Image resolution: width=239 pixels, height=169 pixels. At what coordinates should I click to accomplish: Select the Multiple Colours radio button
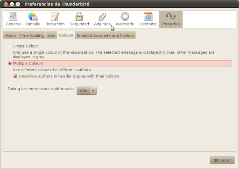(x=10, y=63)
